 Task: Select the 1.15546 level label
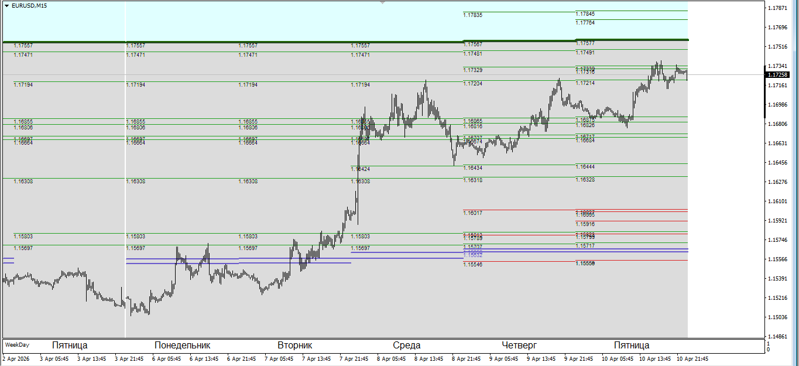pyautogui.click(x=472, y=265)
